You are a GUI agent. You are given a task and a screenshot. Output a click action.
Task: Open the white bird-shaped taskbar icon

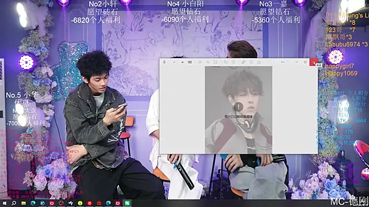(x=71, y=203)
